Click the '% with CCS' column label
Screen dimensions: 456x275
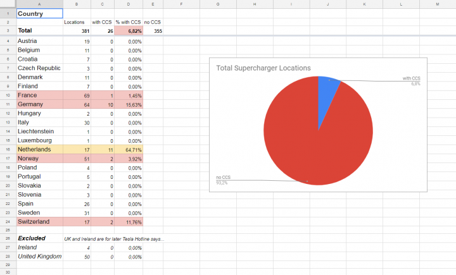click(128, 22)
